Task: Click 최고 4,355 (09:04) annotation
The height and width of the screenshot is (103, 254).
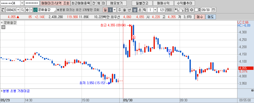Action: (x=113, y=25)
